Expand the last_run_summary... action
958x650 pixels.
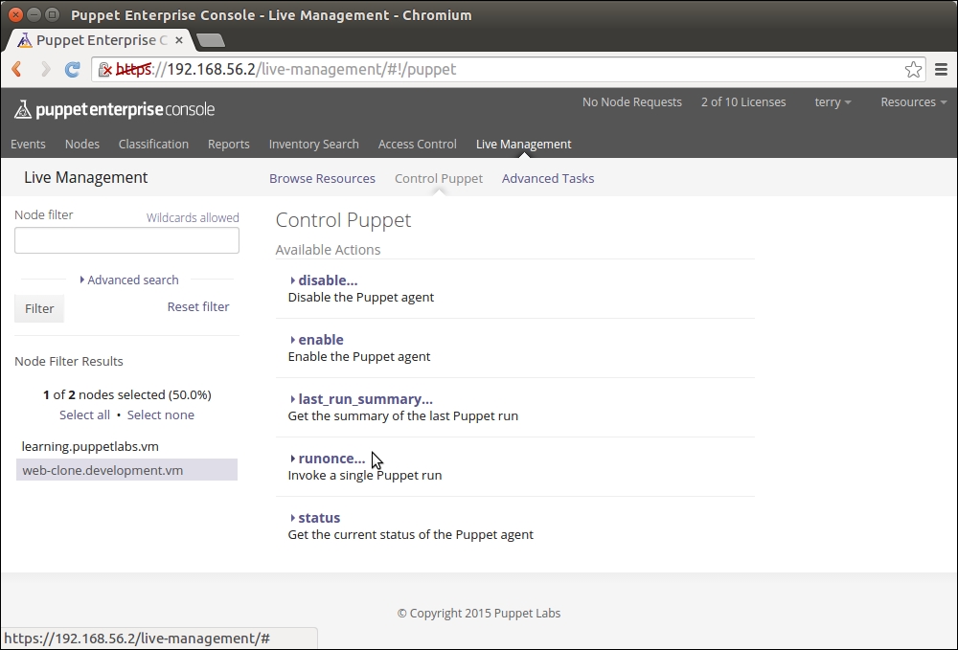point(364,399)
